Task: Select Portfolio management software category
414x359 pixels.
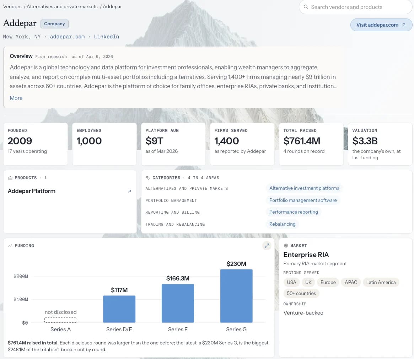Action: click(x=303, y=200)
